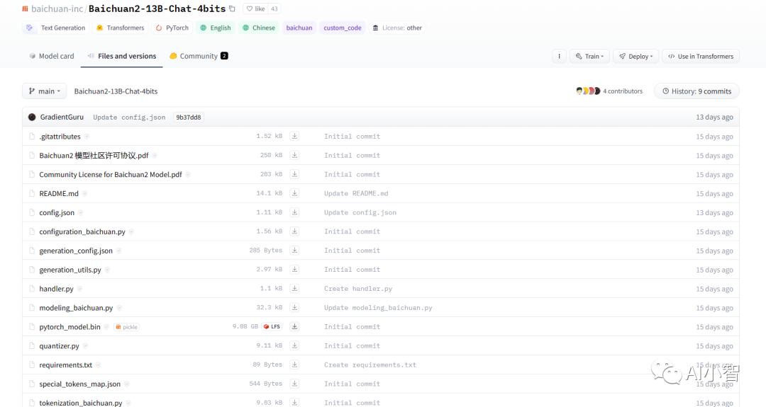
Task: Like the Baichuan2-13B-Chat-4bits model
Action: 255,8
